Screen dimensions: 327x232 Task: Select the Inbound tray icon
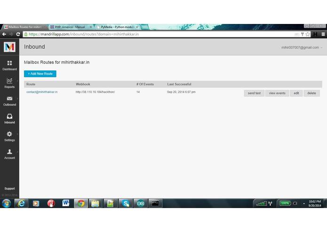coord(9,116)
